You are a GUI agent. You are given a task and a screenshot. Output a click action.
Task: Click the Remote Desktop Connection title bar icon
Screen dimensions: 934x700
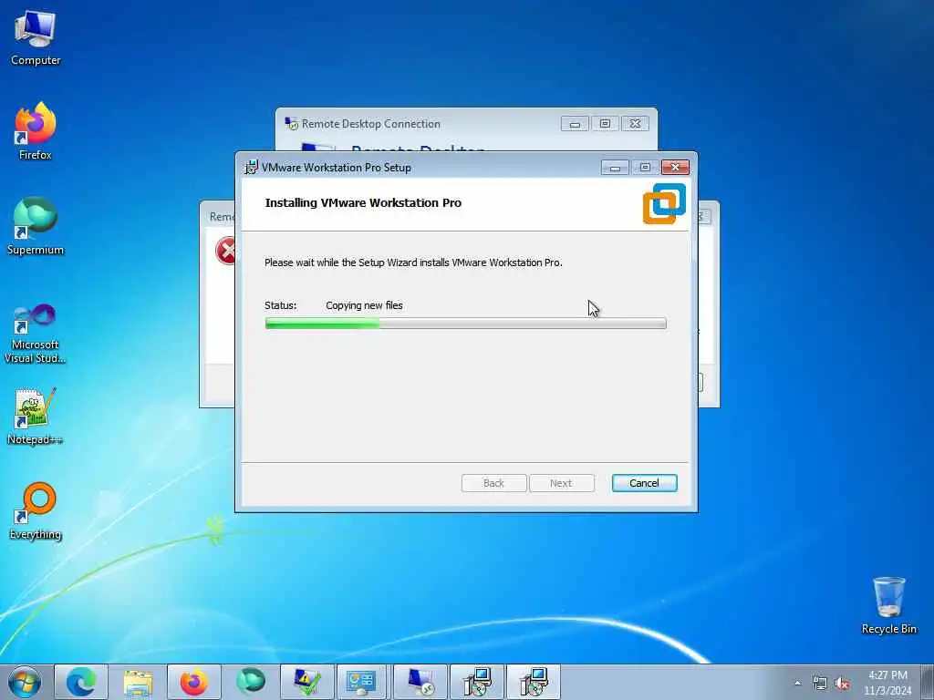(x=291, y=124)
